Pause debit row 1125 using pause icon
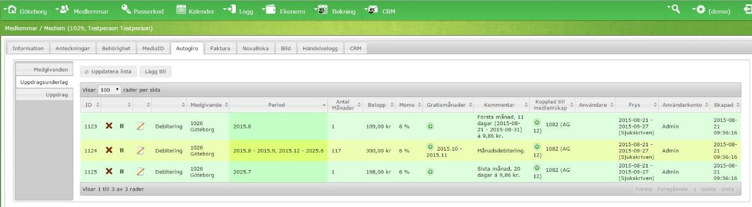The width and height of the screenshot is (752, 207). 121,172
